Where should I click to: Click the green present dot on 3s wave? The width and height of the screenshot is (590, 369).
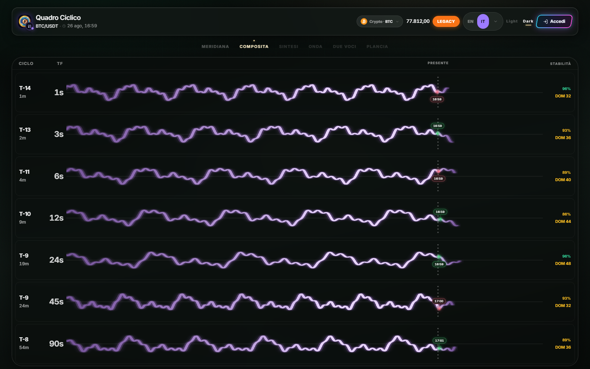point(438,133)
